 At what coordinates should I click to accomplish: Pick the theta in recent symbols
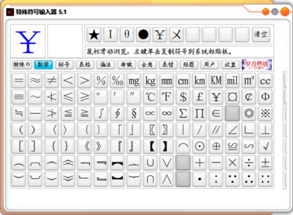point(127,34)
